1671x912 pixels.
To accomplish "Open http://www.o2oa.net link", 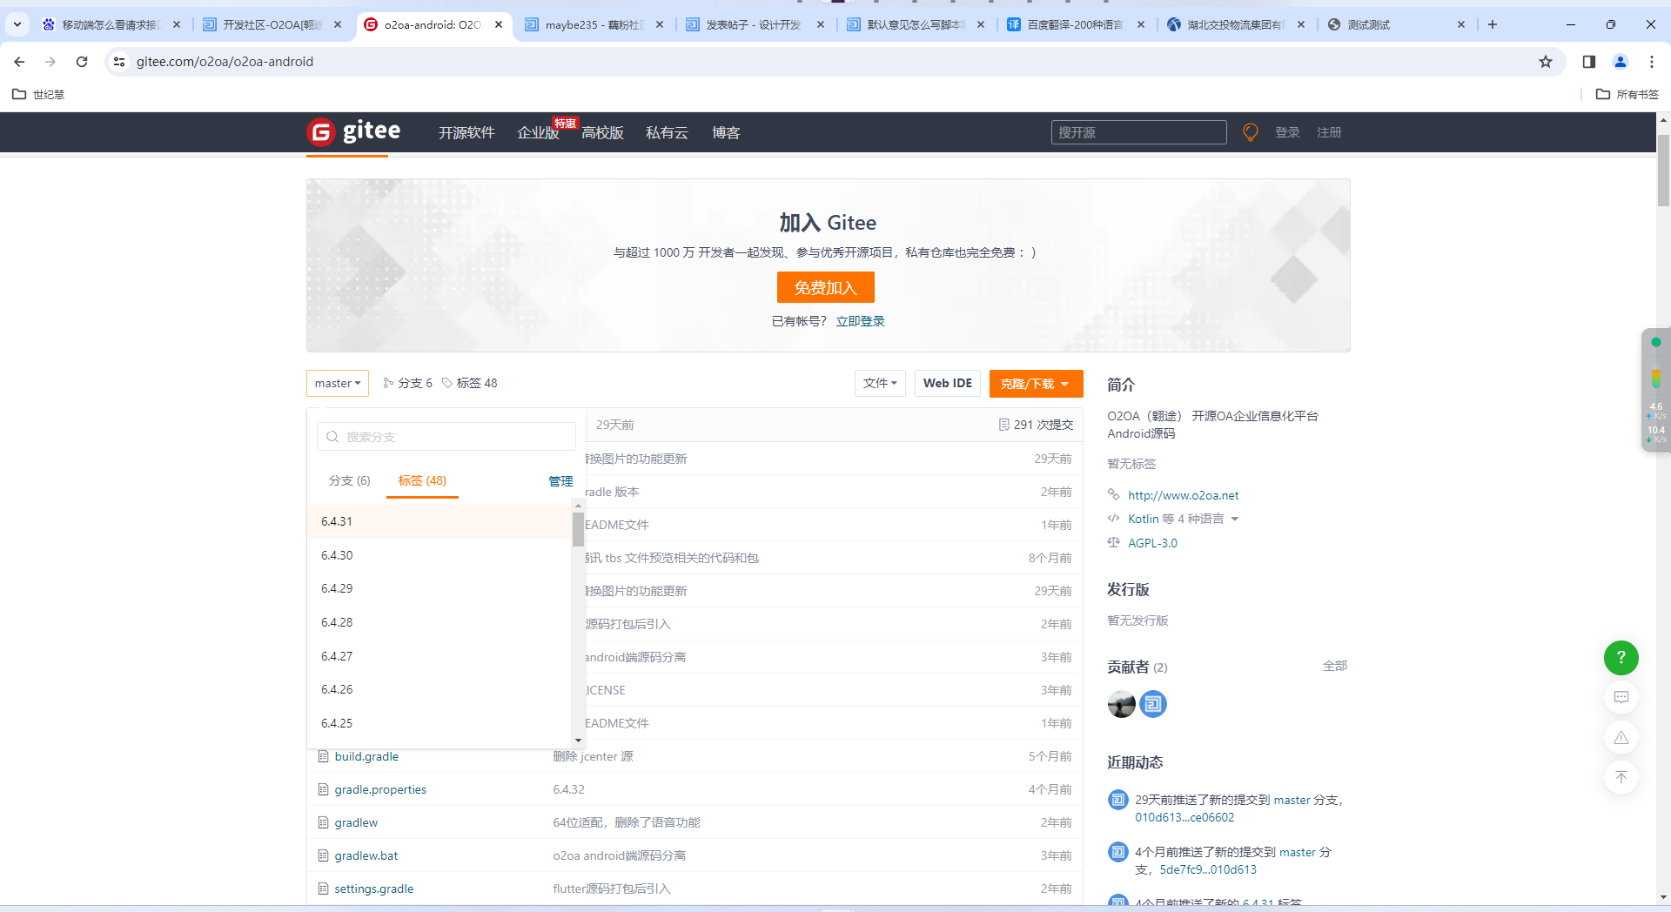I will pyautogui.click(x=1184, y=495).
